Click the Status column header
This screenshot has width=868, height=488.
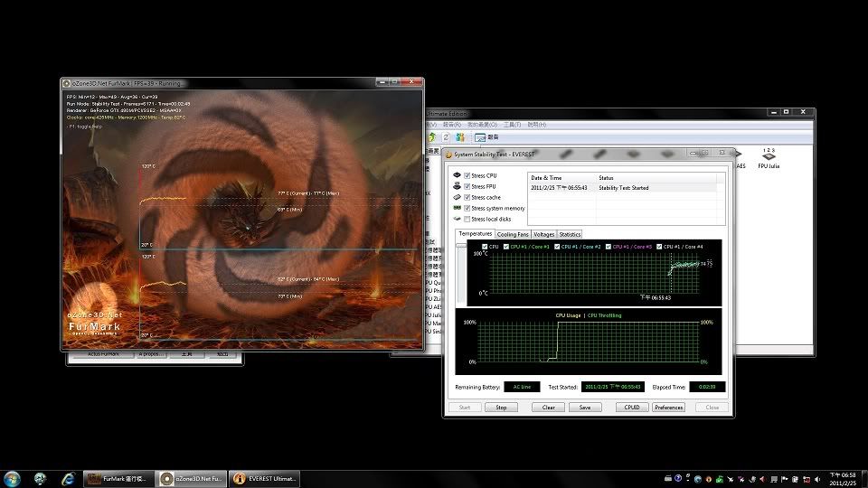[656, 178]
